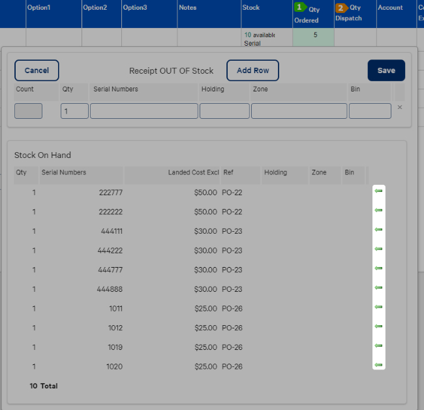Focus the Serial Numbers input field

point(144,111)
